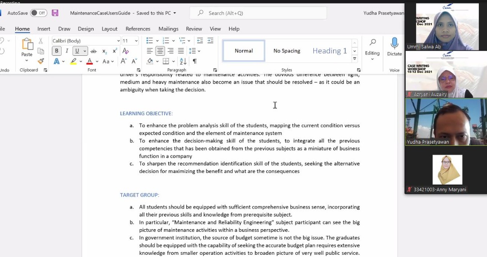Decrease paragraph indent
This screenshot has width=487, height=257.
pos(200,41)
